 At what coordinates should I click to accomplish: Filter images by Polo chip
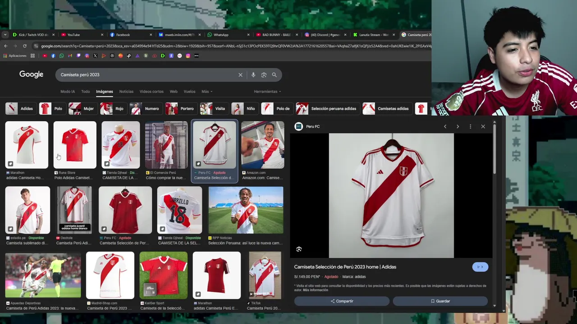click(x=51, y=108)
